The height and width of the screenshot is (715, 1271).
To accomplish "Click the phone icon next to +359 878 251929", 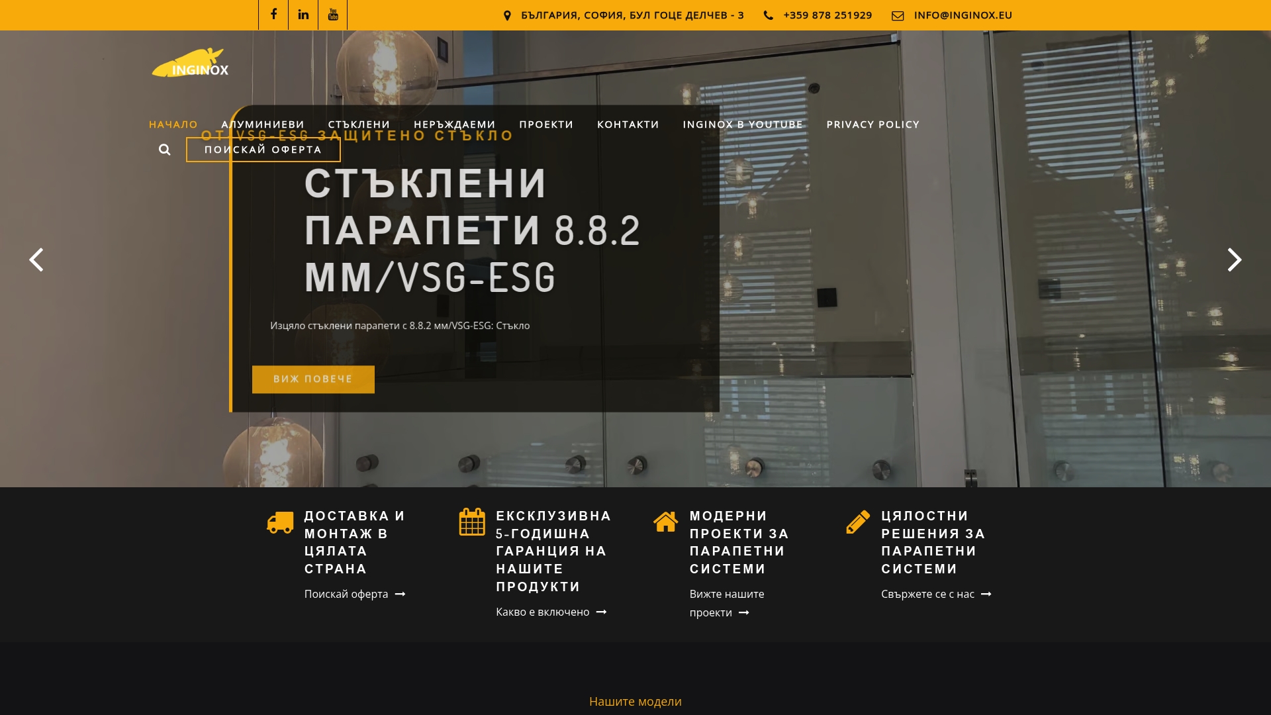I will (x=769, y=15).
